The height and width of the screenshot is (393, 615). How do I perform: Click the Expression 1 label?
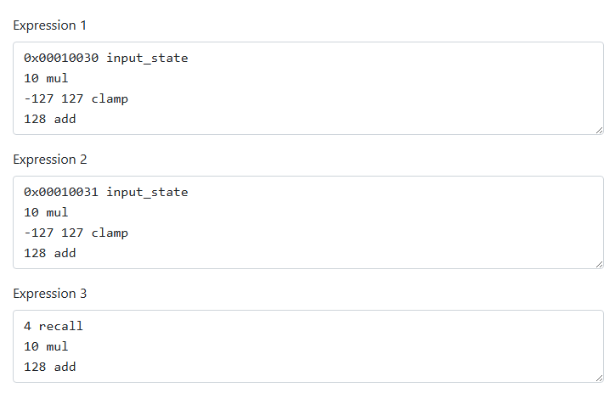point(50,25)
